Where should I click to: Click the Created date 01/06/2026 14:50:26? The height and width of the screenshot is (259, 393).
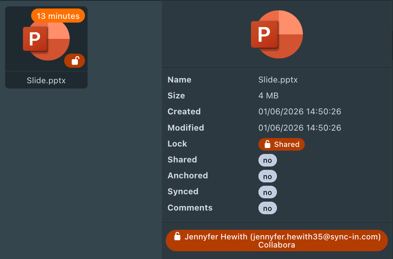coord(300,112)
